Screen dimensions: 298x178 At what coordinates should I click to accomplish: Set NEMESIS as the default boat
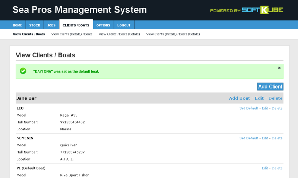(x=249, y=138)
